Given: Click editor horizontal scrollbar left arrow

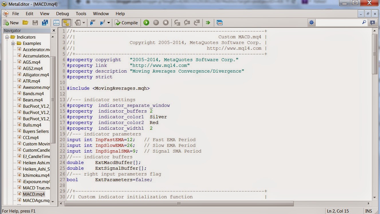Looking at the screenshot, I should pos(61,204).
